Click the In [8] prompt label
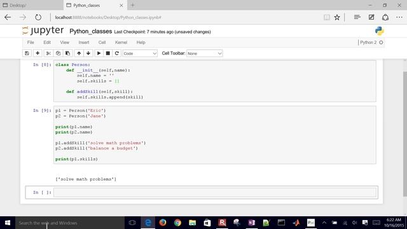The image size is (407, 229). (42, 65)
